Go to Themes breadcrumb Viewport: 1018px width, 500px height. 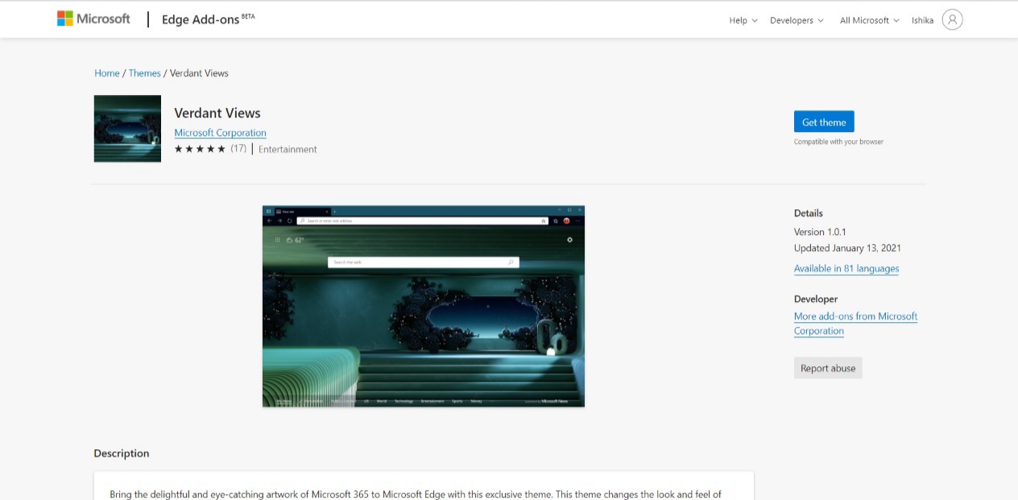point(145,73)
